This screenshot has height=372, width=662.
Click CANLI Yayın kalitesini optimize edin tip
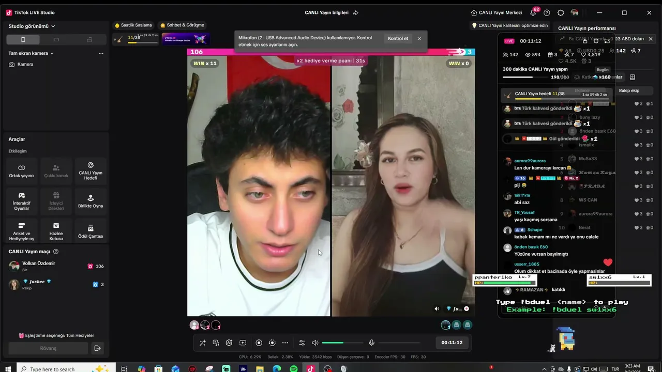point(510,25)
